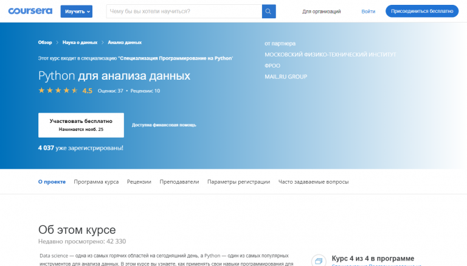Open Часто задаваемые вопросы tab
Screen dimensions: 467x266
coord(313,181)
